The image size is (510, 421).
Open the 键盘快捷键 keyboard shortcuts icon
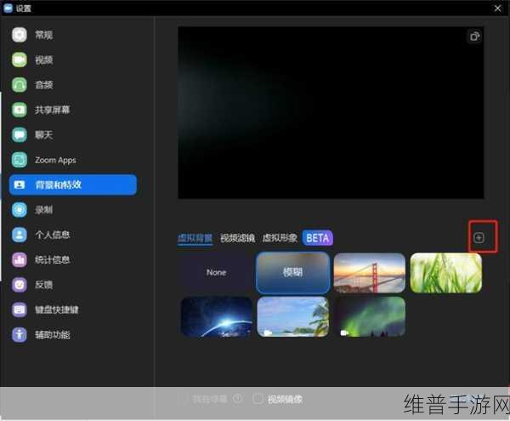pyautogui.click(x=20, y=310)
